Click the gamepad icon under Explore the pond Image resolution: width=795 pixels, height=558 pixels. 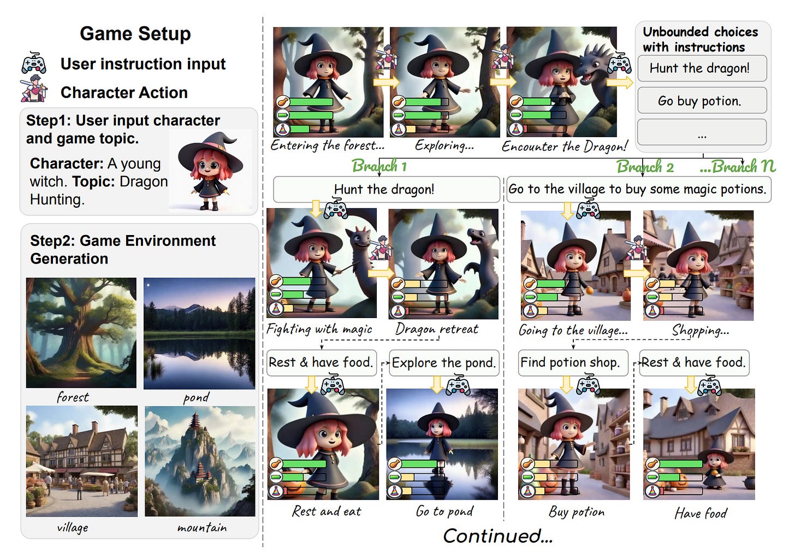(458, 385)
